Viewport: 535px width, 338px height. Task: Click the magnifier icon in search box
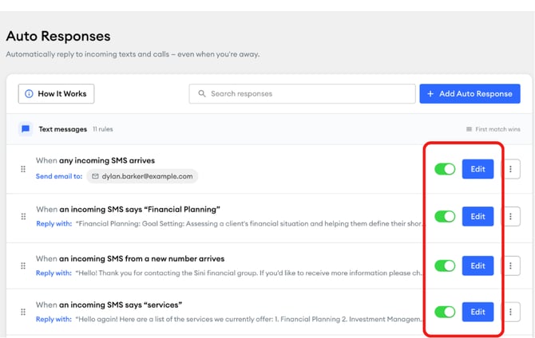click(x=202, y=93)
